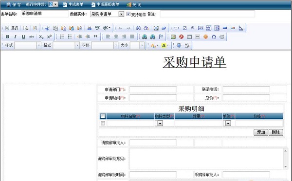Click the Maximize editor icon
This screenshot has width=292, height=181.
(179, 45)
